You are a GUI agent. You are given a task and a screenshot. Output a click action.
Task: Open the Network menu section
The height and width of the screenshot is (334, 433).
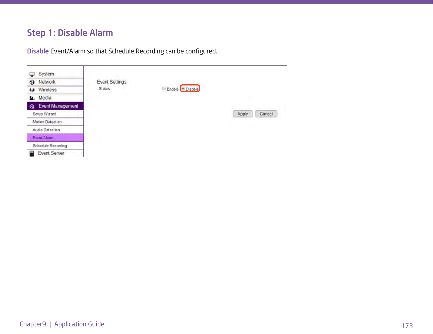coord(55,82)
